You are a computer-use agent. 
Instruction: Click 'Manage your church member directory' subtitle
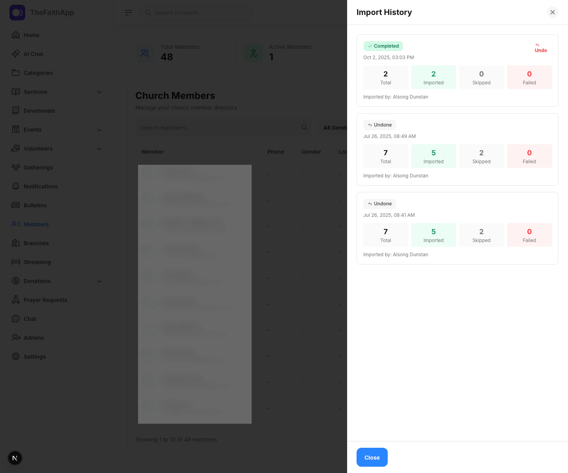pyautogui.click(x=186, y=108)
